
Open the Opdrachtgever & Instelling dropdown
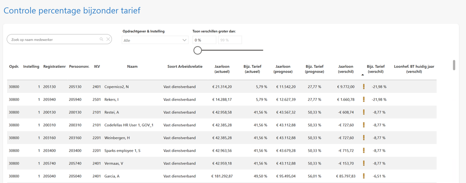155,40
